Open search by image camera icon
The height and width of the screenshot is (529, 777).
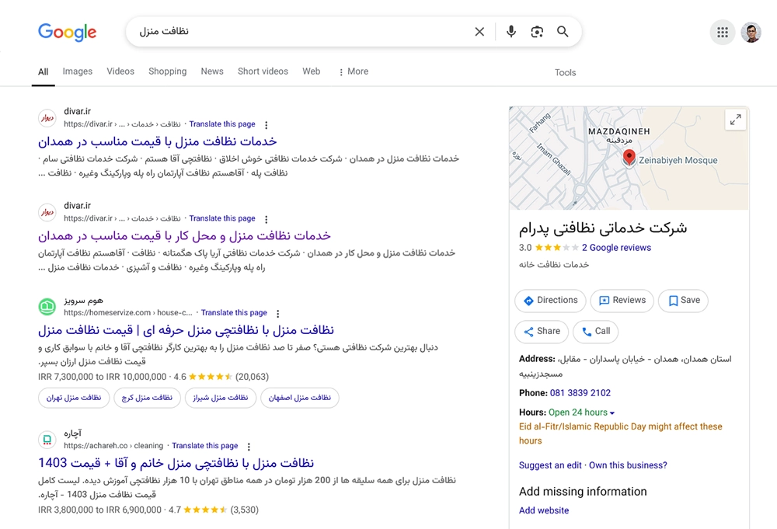click(x=537, y=32)
